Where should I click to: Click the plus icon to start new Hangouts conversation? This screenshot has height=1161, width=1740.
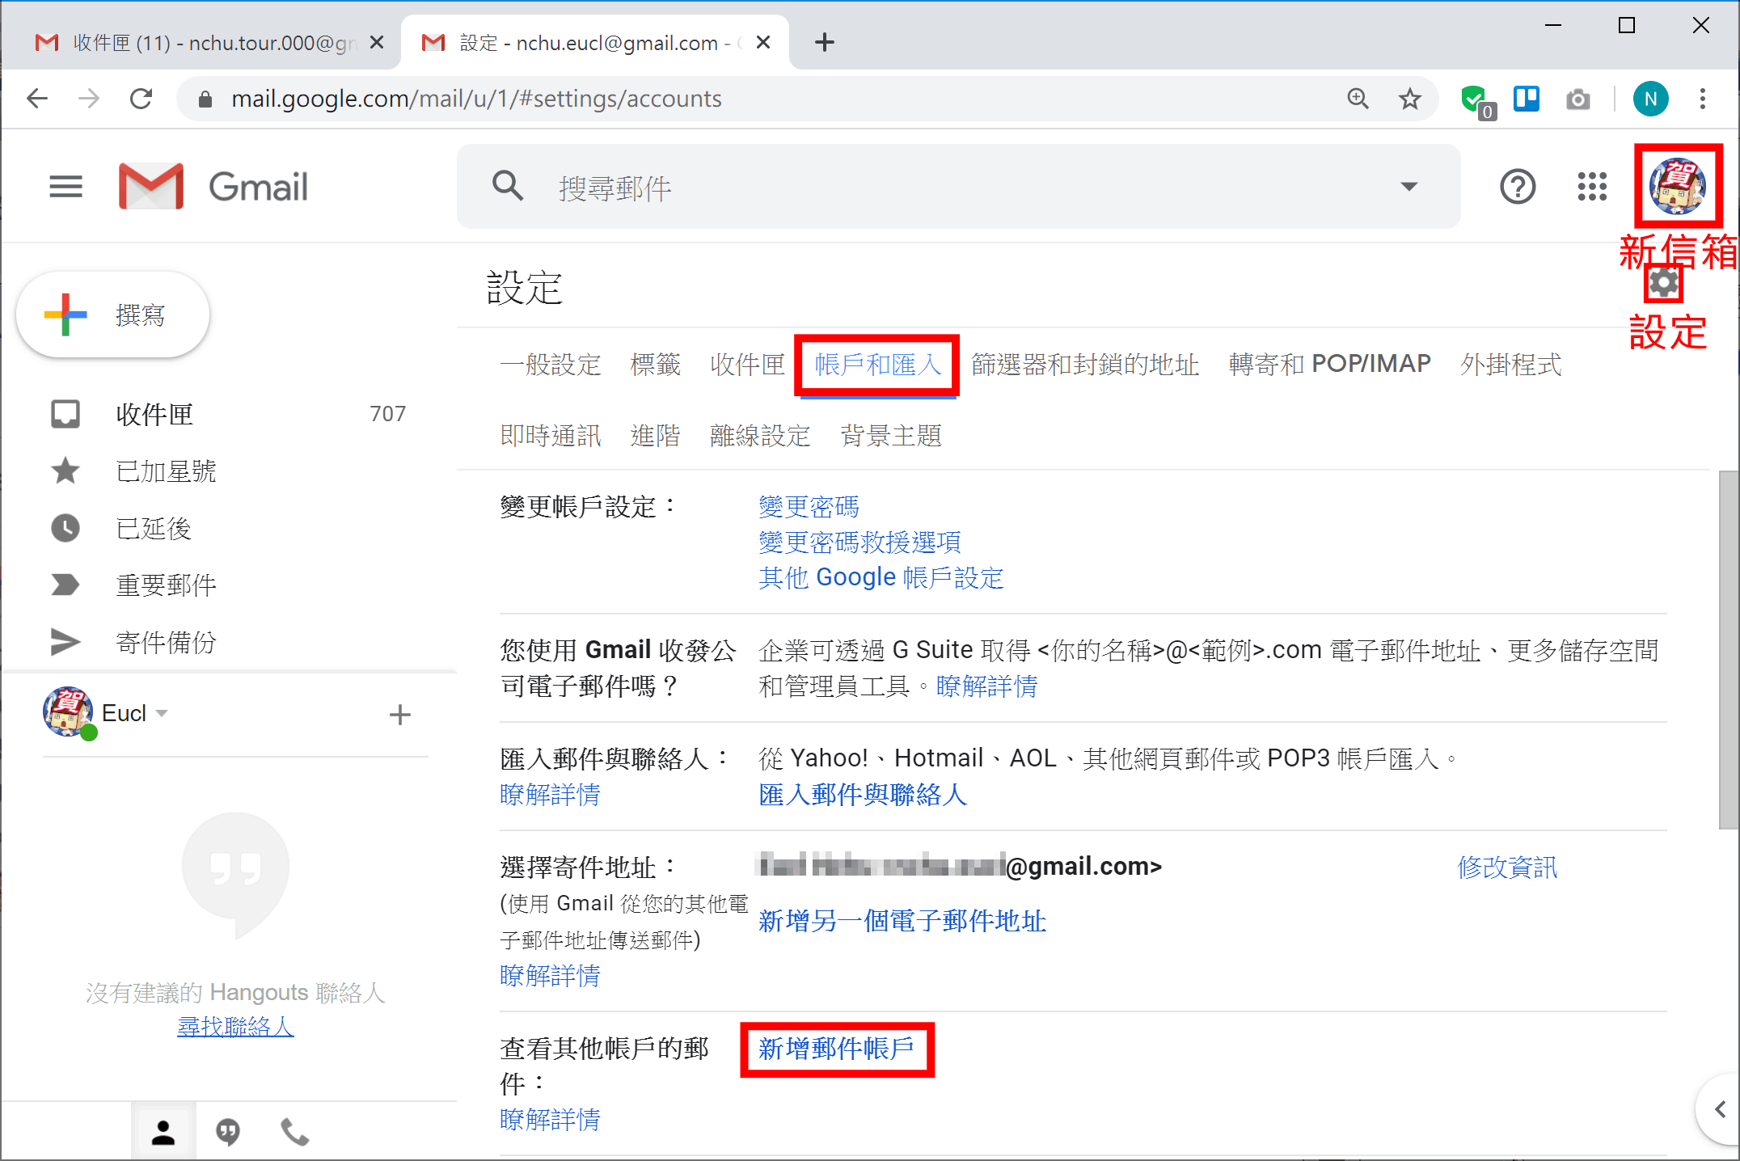[399, 714]
